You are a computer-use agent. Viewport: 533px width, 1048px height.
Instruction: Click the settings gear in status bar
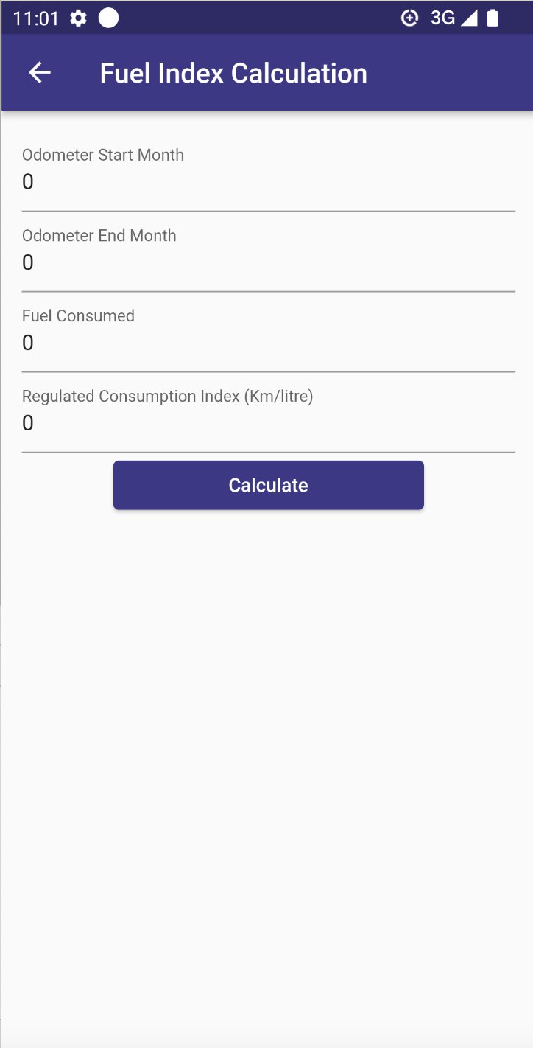[x=78, y=18]
